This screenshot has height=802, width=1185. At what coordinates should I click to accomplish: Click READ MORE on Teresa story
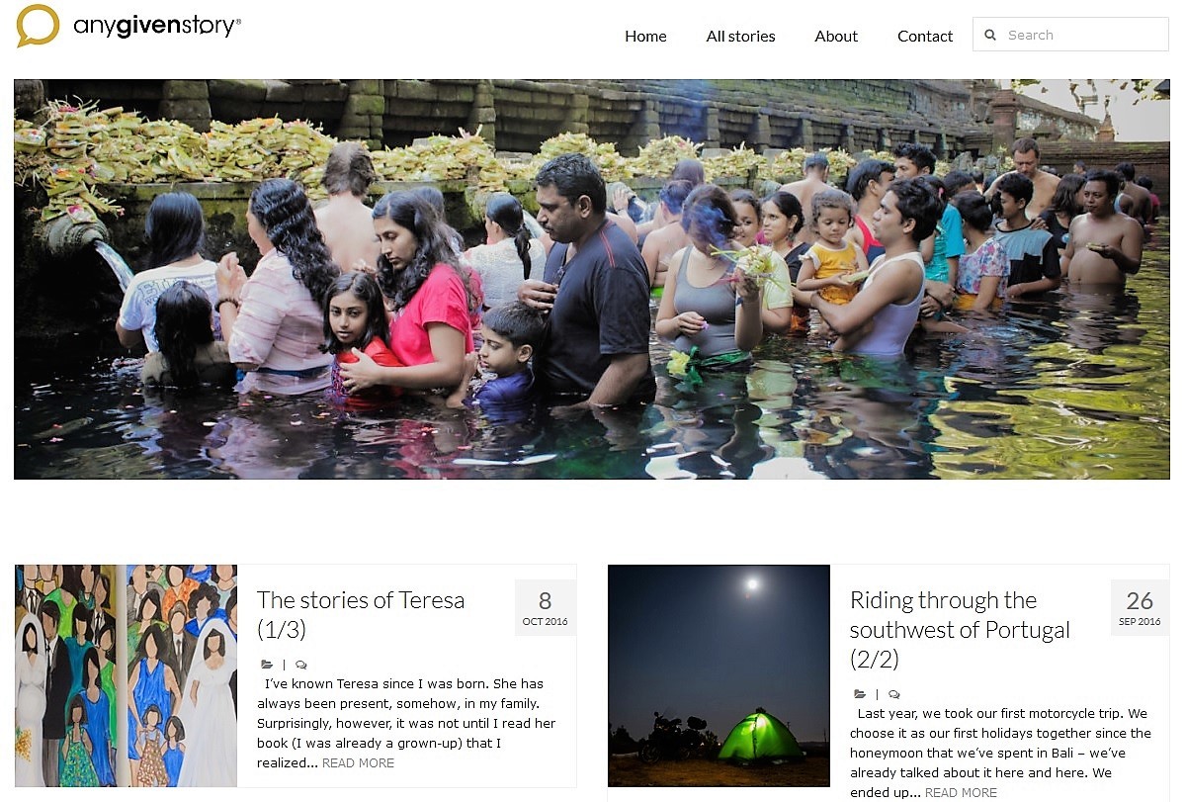click(x=358, y=763)
